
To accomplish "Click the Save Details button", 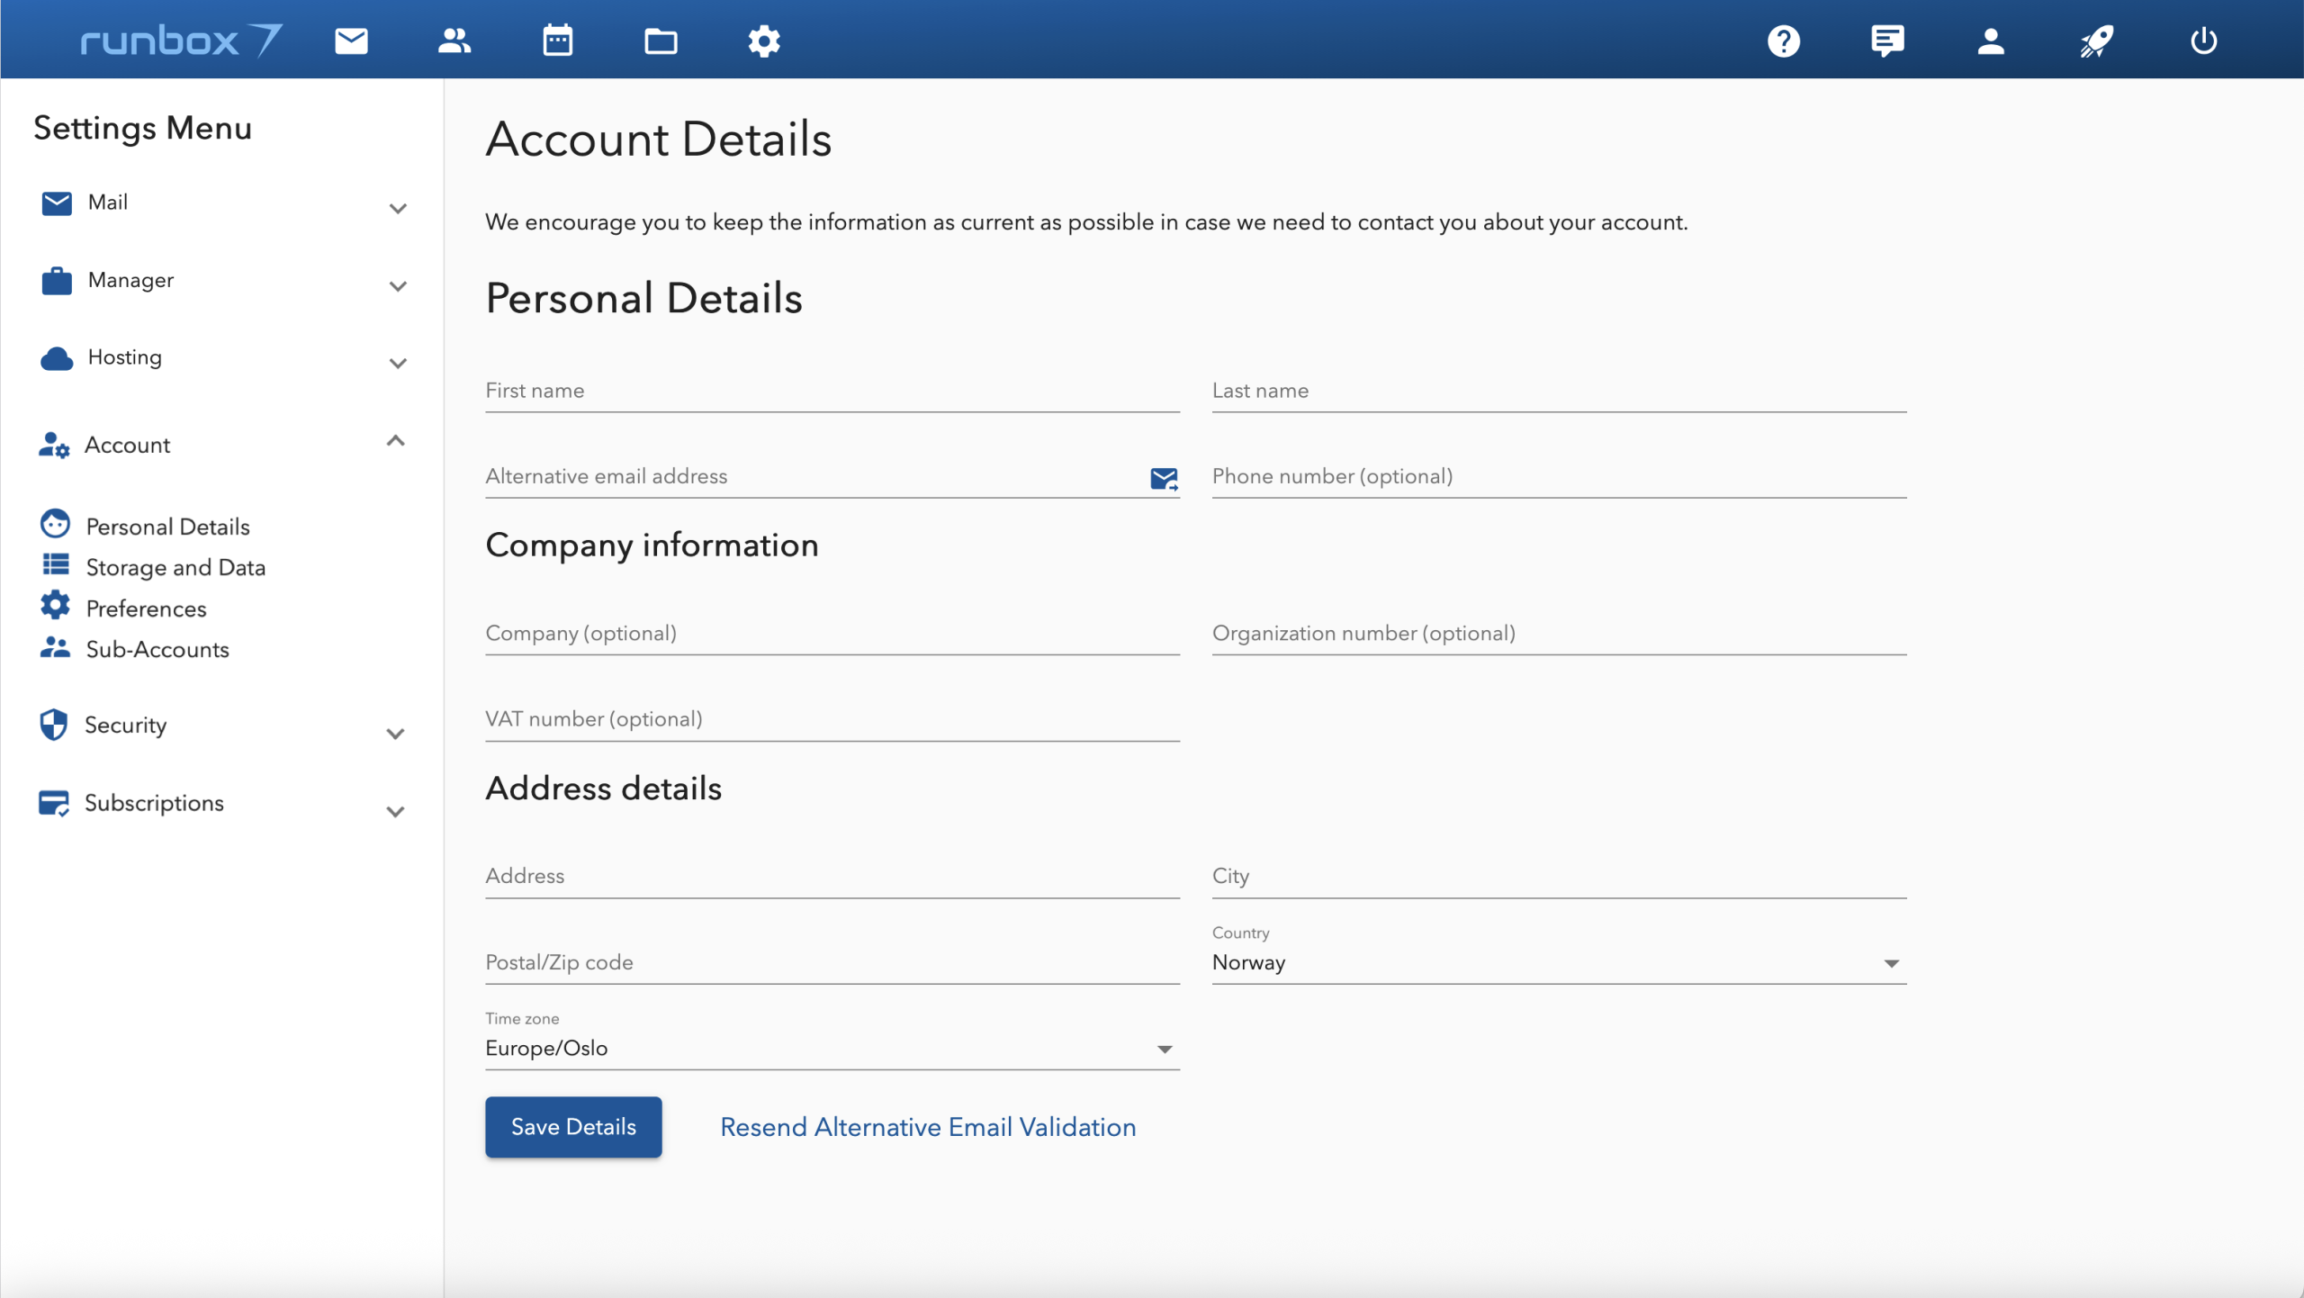I will pyautogui.click(x=573, y=1126).
